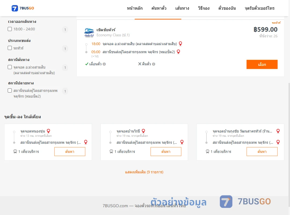
Task: Click the คืนตั๋ว label
Action: point(147,64)
